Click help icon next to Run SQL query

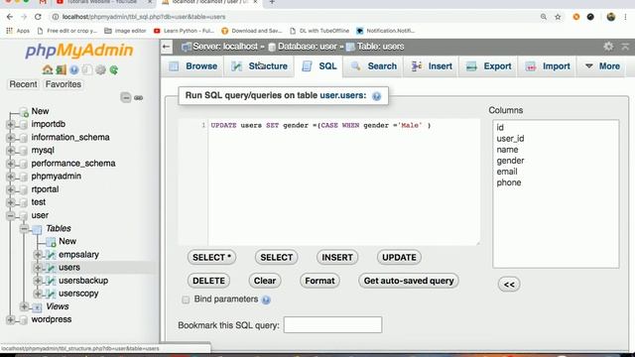click(377, 96)
